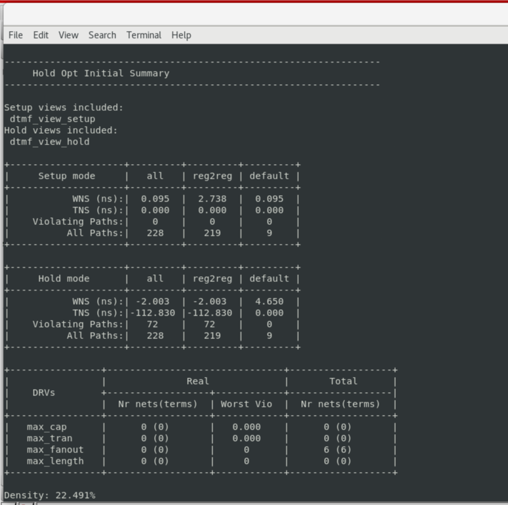508x505 pixels.
Task: Select the dtmf_view_hold view name
Action: (49, 142)
